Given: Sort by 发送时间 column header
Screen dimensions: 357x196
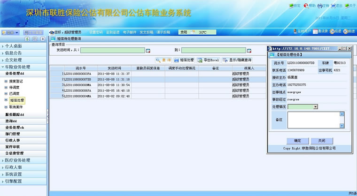Looking at the screenshot, I should pos(114,68).
